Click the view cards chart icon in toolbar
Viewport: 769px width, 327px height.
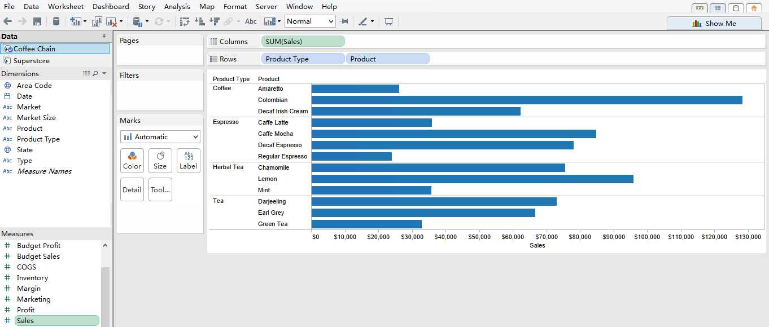269,21
